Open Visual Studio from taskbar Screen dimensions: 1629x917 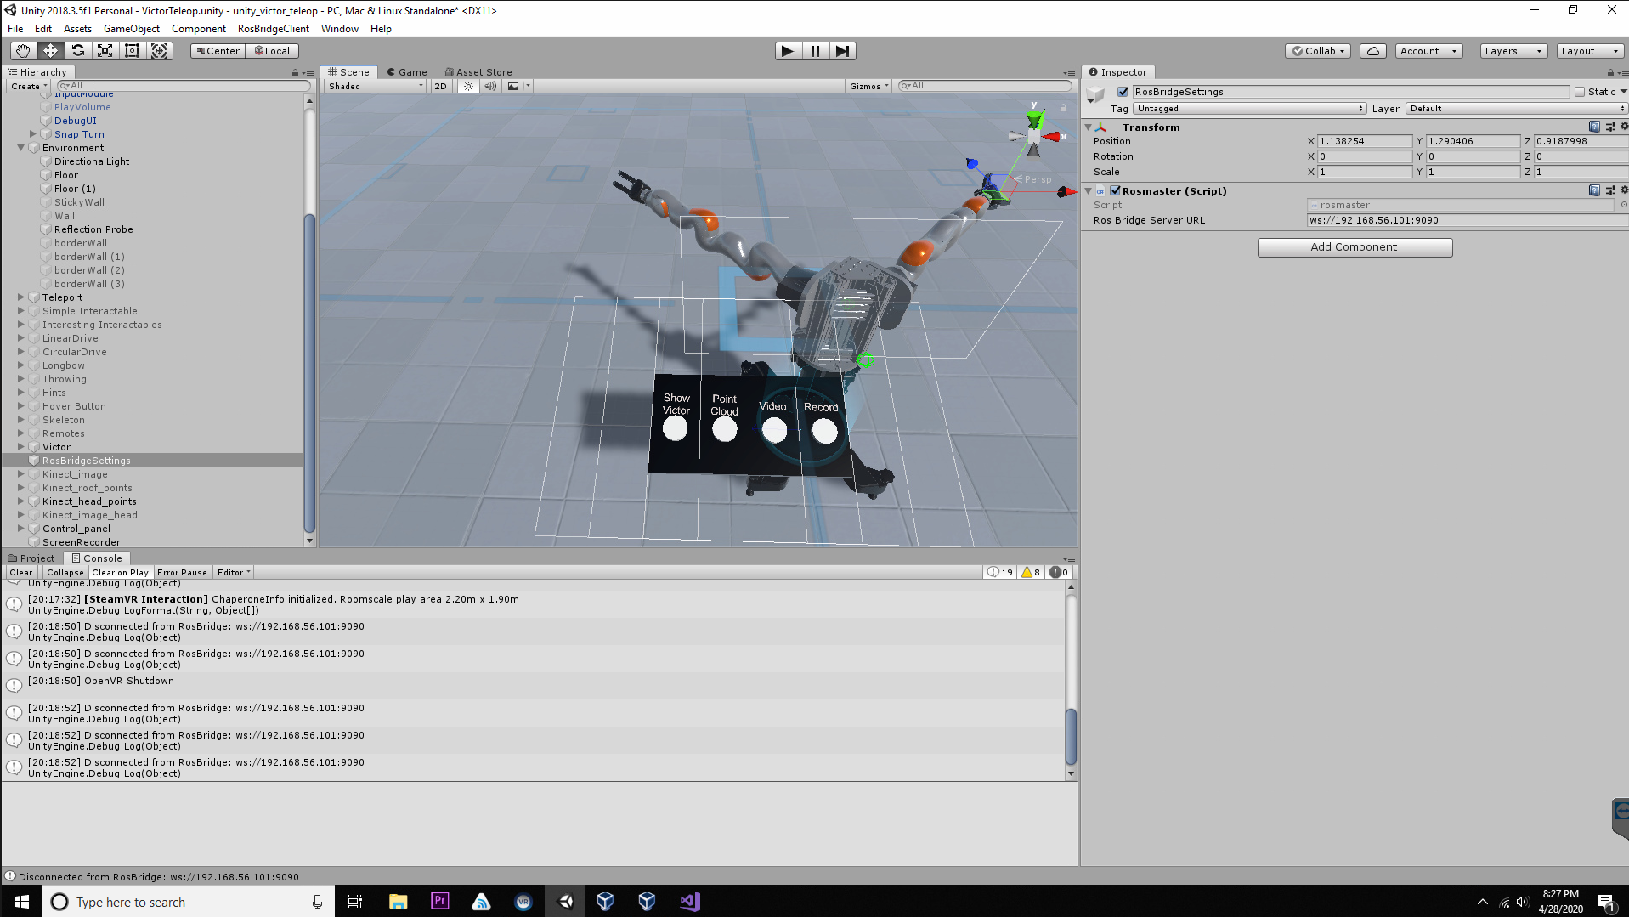[689, 902]
